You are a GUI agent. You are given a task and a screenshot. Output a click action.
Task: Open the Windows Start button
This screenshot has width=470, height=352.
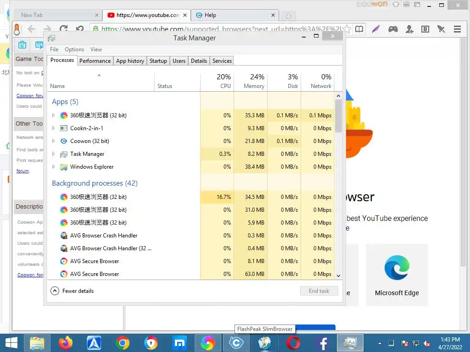(11, 343)
